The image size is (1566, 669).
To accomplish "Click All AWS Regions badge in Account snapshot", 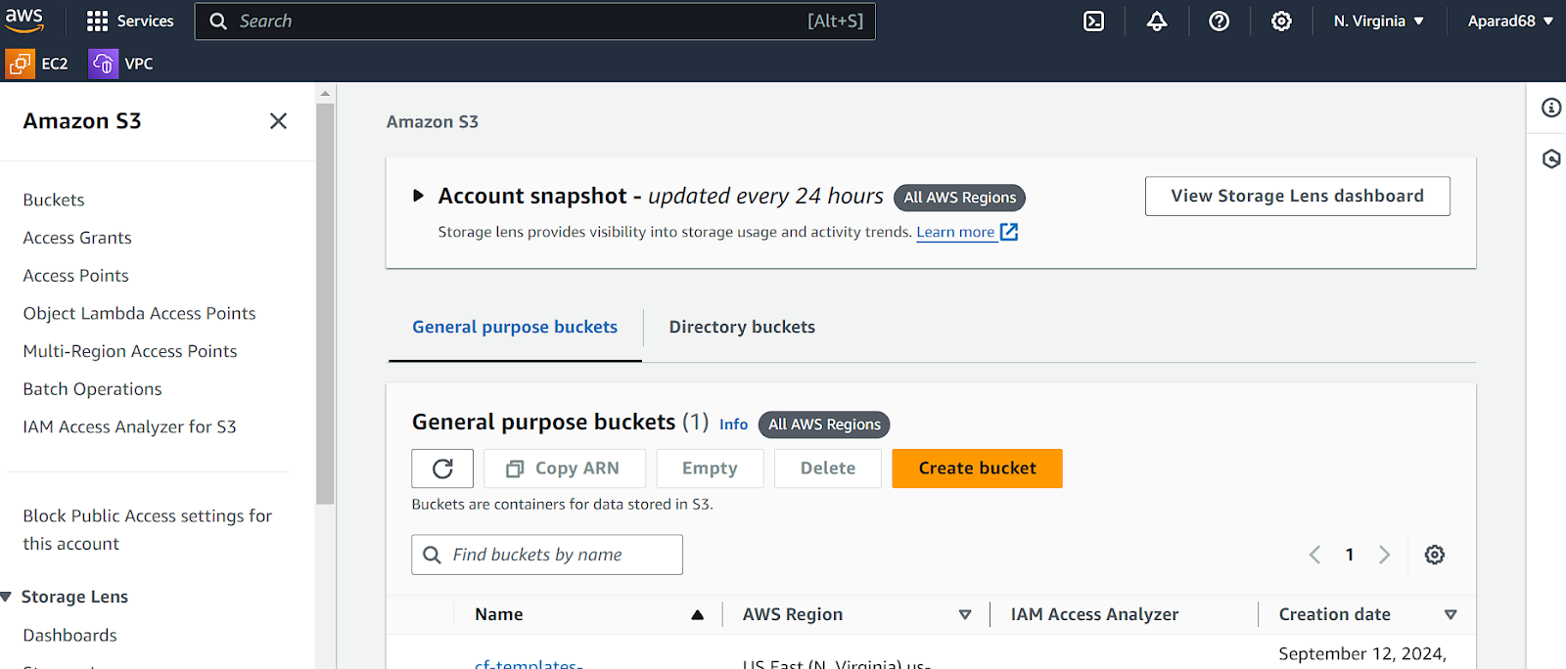I will click(x=959, y=198).
